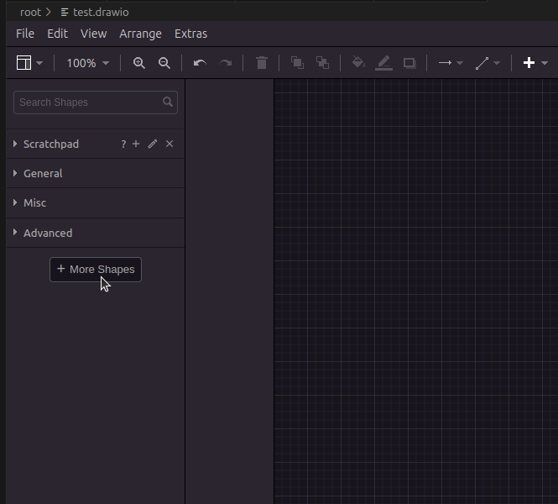This screenshot has width=558, height=504.
Task: Click the To Back icon
Action: click(323, 63)
